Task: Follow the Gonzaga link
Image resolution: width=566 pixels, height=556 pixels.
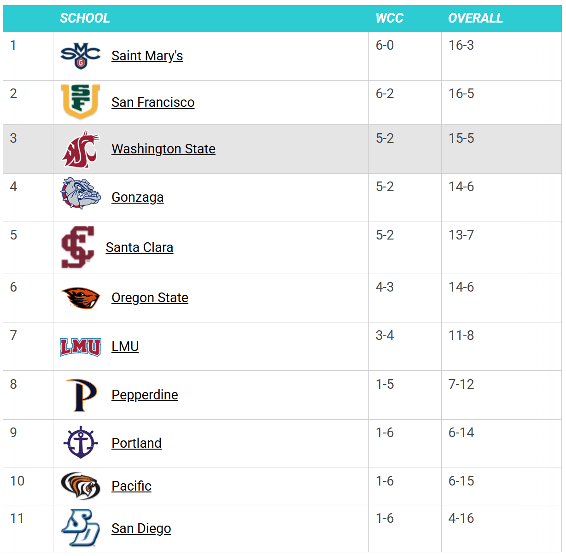Action: tap(138, 197)
